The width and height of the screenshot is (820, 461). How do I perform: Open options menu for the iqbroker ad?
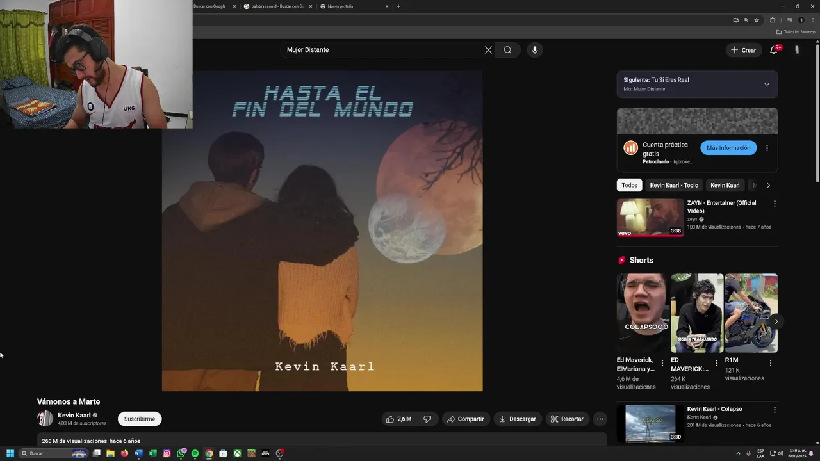[x=767, y=148]
